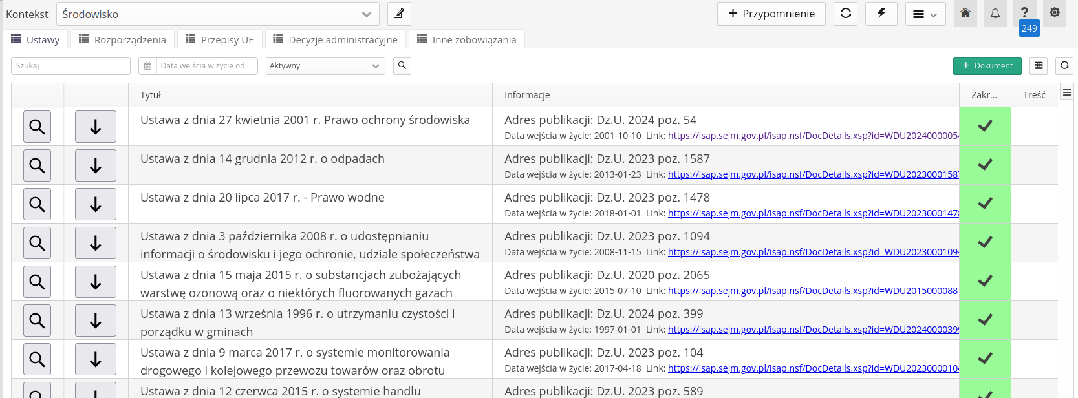Image resolution: width=1078 pixels, height=398 pixels.
Task: Toggle the Zakres checkmark for Ustawa o odpadach
Action: click(x=984, y=165)
